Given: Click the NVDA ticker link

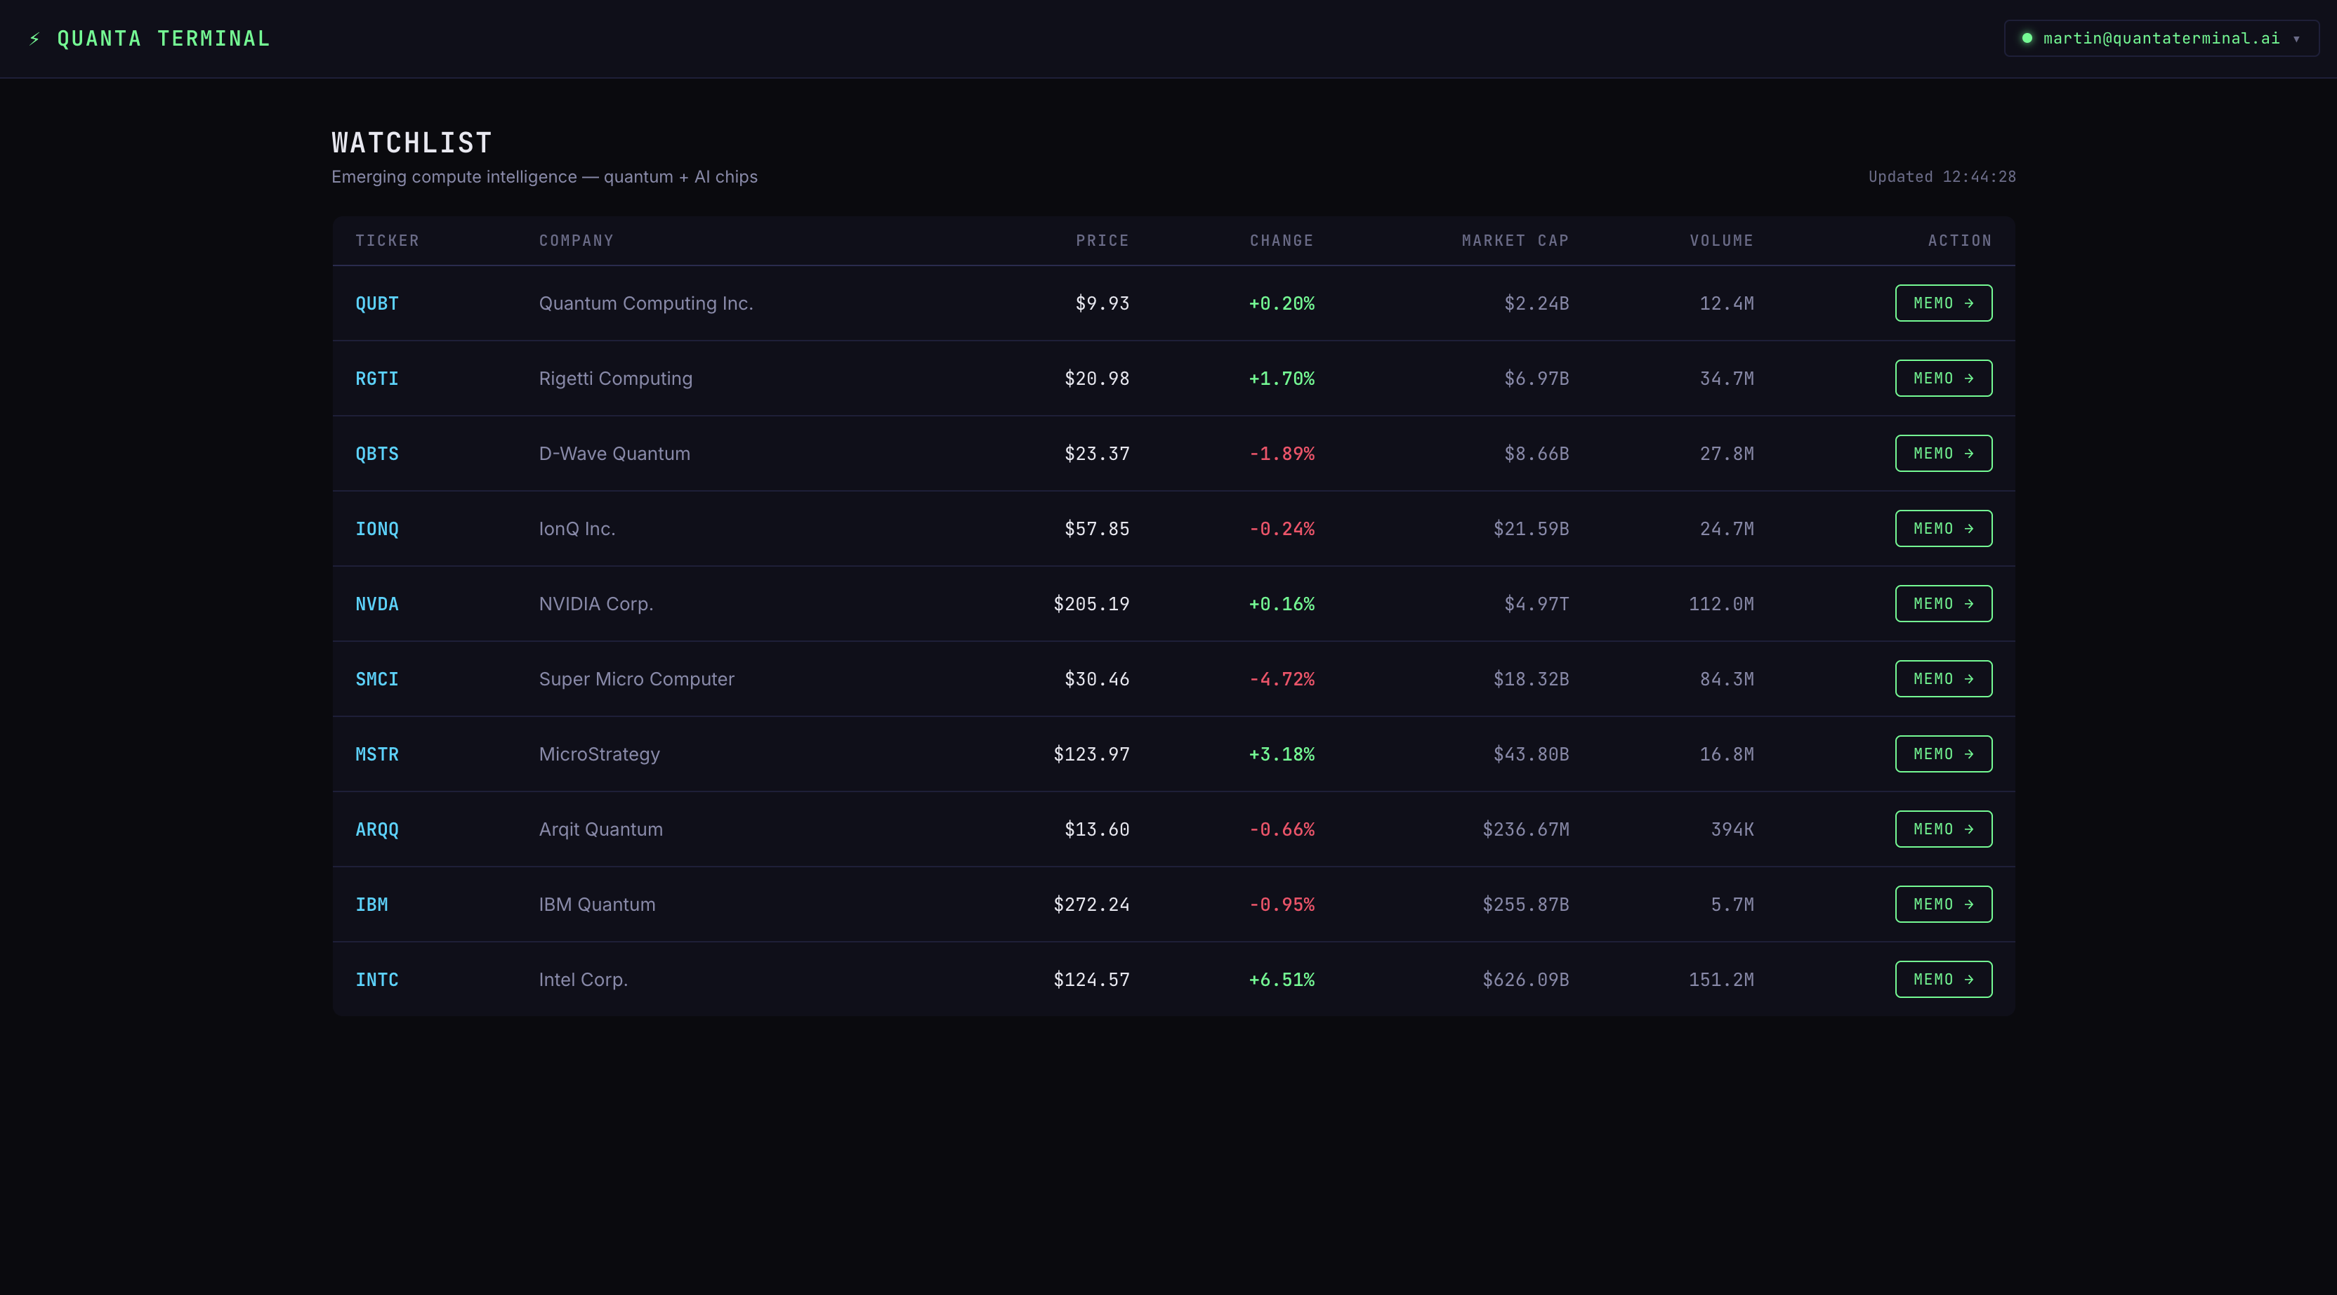Looking at the screenshot, I should (x=376, y=603).
